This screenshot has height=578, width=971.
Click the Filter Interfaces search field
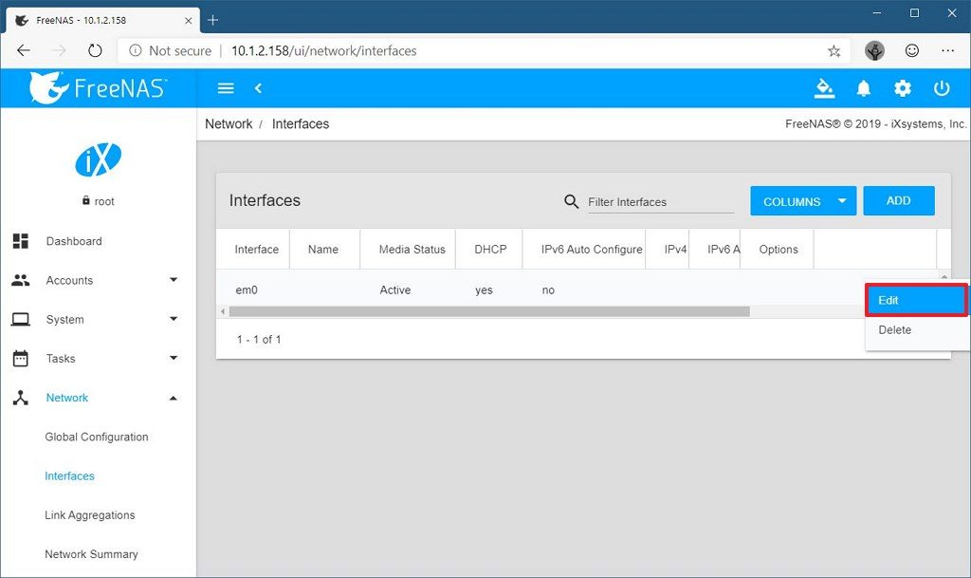click(660, 202)
